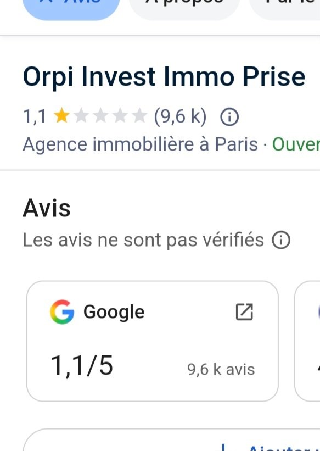Open the external link icon on Google card

pyautogui.click(x=244, y=312)
